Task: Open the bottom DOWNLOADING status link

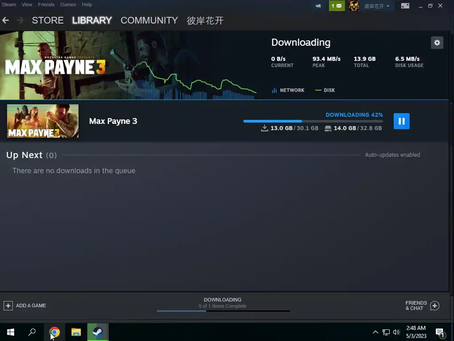Action: tap(223, 300)
